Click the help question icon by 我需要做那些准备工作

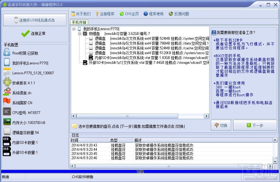point(214,32)
